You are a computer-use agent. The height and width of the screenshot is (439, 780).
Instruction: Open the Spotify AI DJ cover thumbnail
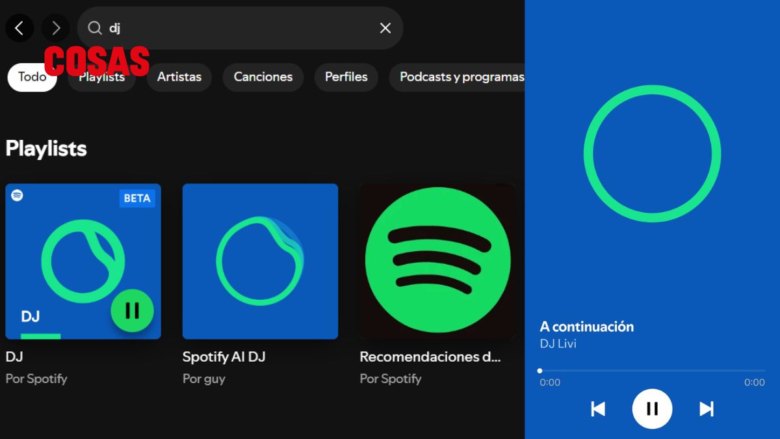[260, 261]
